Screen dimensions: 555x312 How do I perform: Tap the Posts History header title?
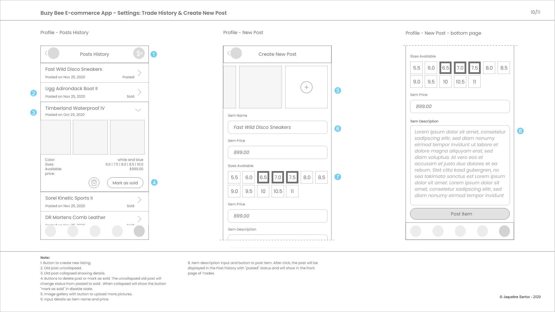pos(94,54)
